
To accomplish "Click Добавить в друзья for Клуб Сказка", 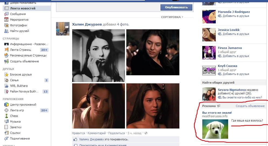I will tap(236, 74).
